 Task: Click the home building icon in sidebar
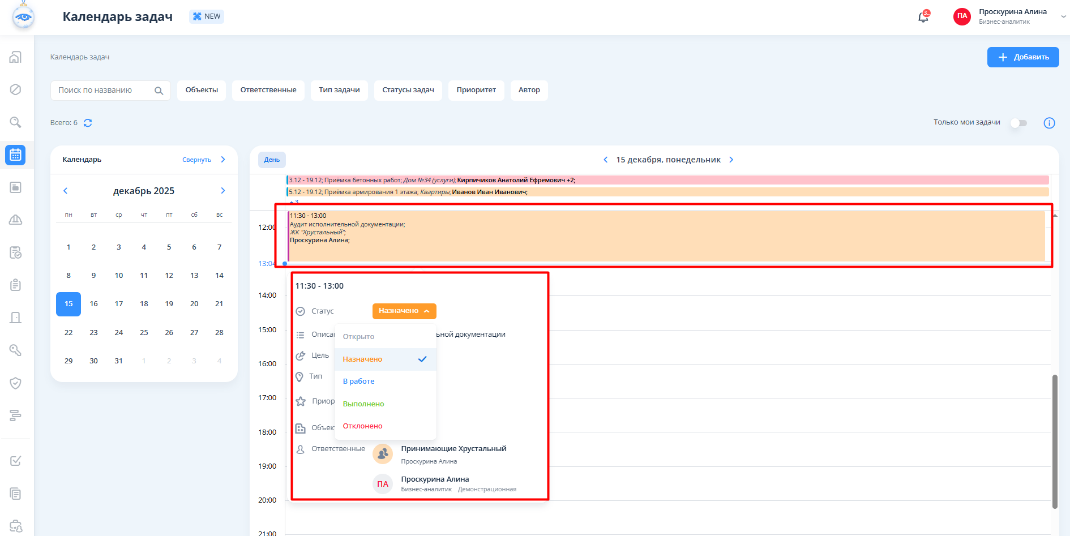click(15, 57)
